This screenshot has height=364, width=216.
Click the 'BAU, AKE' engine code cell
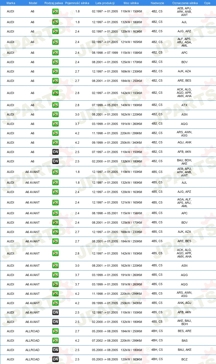[185, 350]
